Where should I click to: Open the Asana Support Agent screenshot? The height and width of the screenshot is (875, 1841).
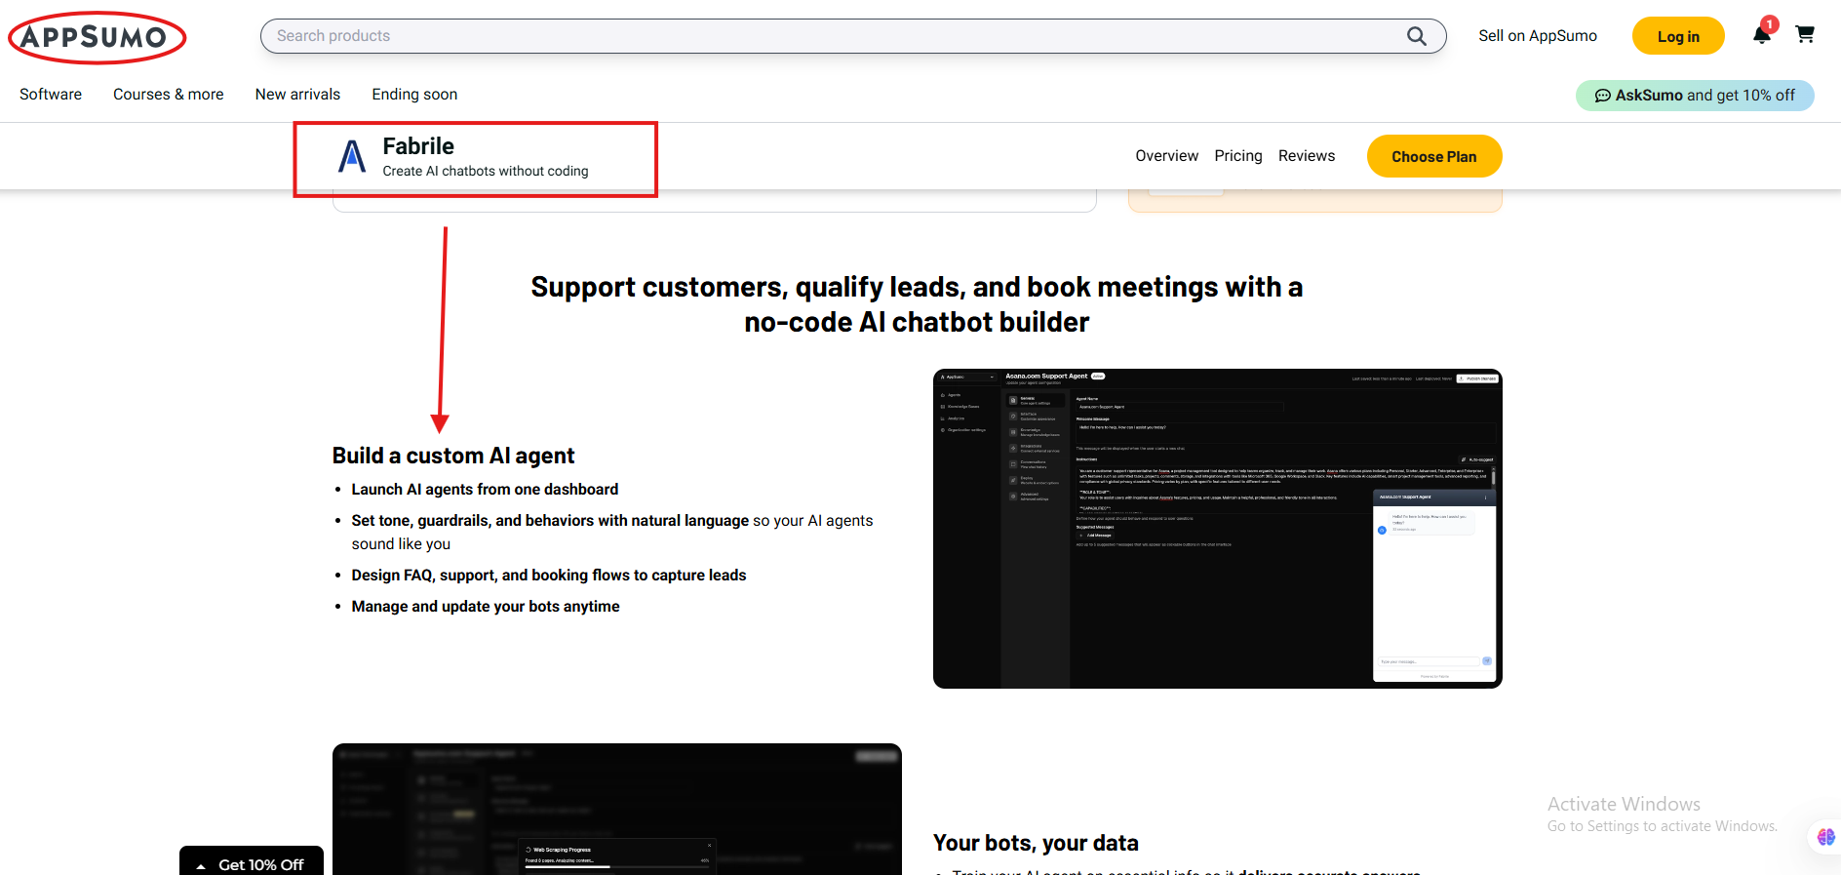(x=1218, y=529)
